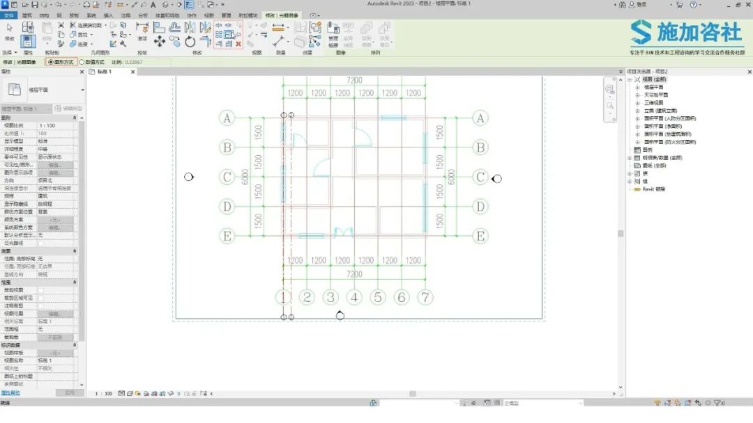This screenshot has height=423, width=753.
Task: Click the Manage Links (管理链接) icon
Action: (333, 34)
